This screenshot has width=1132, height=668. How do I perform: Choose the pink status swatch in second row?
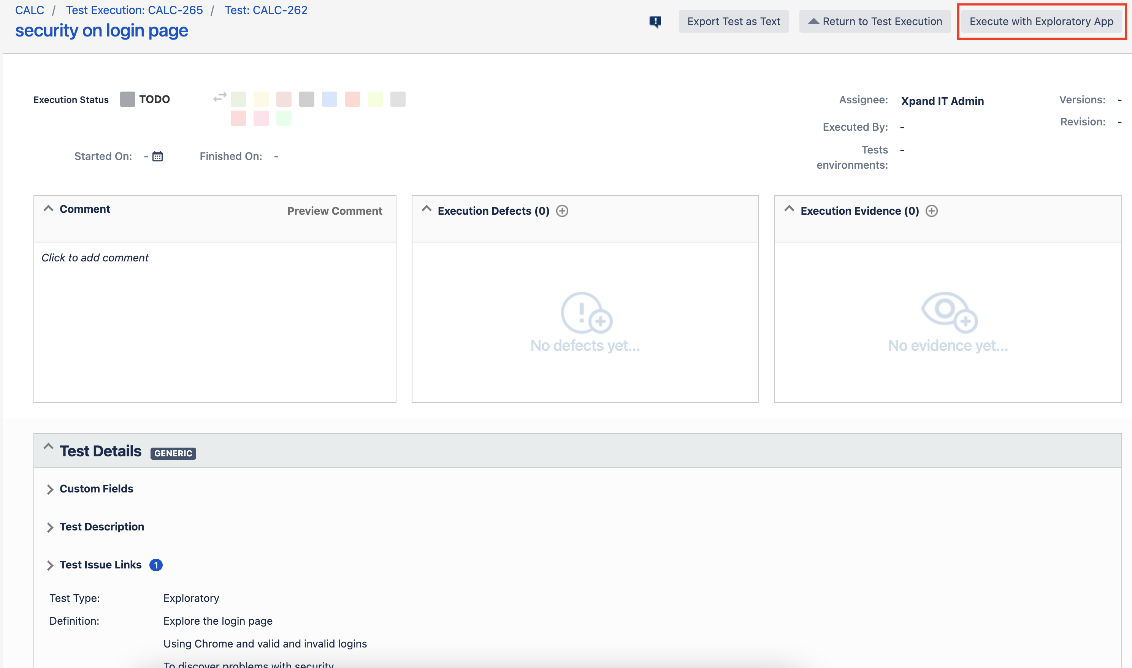(261, 118)
